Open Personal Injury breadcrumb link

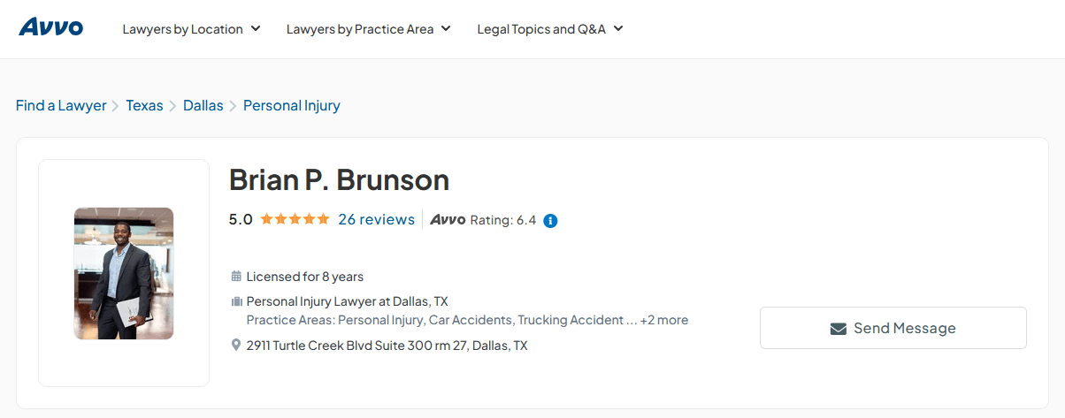click(x=292, y=106)
